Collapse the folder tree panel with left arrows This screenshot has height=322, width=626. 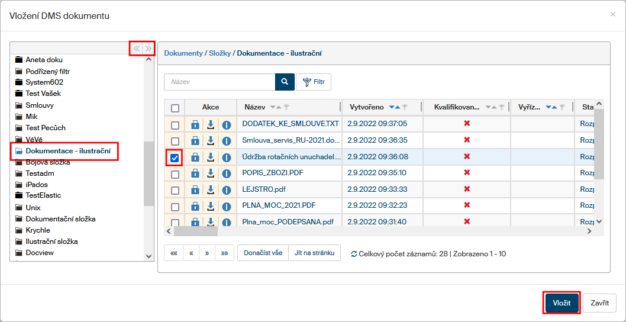[x=137, y=49]
